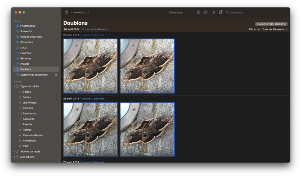Select Partagé avec vous
This screenshot has height=177, width=301.
[x=36, y=37]
